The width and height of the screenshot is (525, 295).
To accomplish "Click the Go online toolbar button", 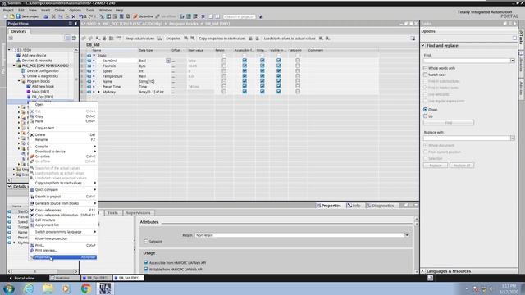I will pyautogui.click(x=144, y=16).
